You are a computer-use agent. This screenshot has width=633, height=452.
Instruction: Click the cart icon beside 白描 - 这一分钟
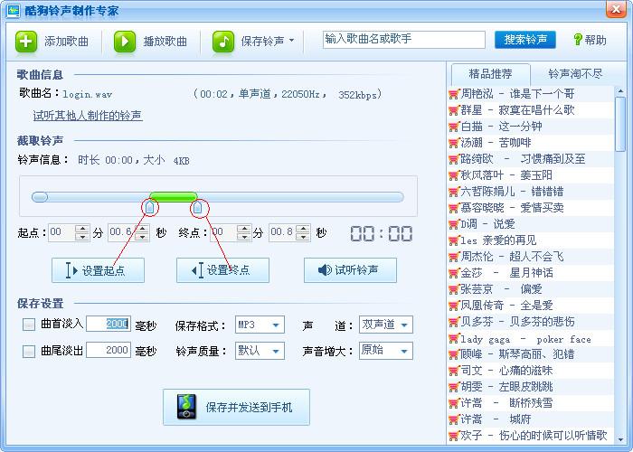click(454, 127)
